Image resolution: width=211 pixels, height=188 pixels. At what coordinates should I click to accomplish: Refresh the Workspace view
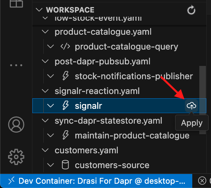(191, 10)
